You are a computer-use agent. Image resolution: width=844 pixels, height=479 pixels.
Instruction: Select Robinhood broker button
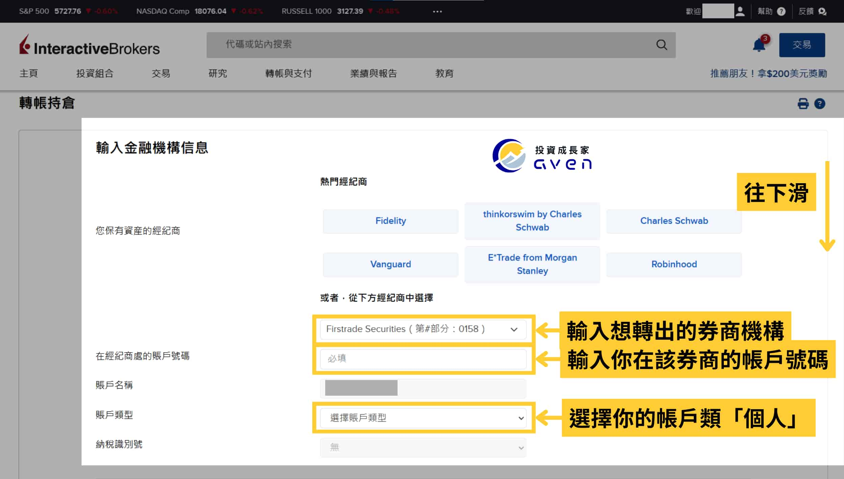[x=674, y=264]
